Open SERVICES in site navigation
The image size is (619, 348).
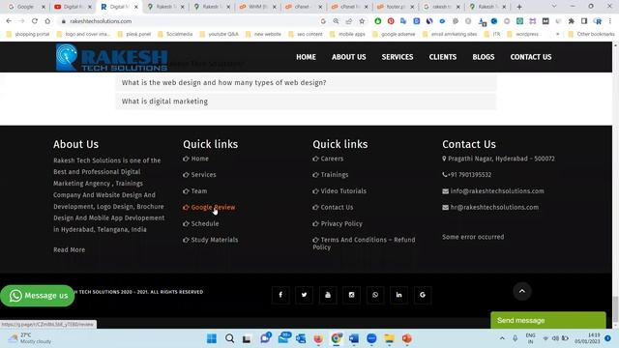398,57
